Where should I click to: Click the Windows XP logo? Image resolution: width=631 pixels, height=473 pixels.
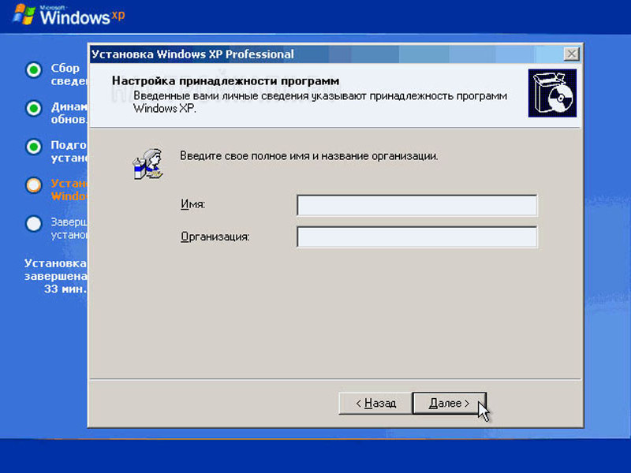tap(69, 15)
